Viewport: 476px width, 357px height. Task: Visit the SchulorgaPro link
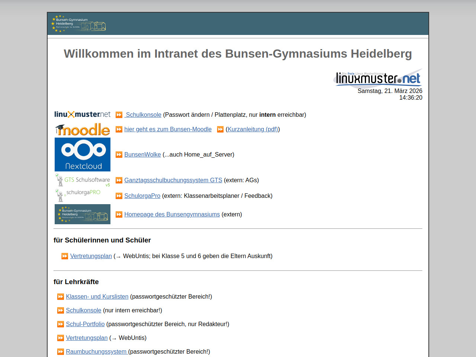142,196
